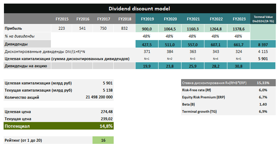Click the Terminal Value column header
Viewport: 279px width, 146px height.
coord(264,19)
